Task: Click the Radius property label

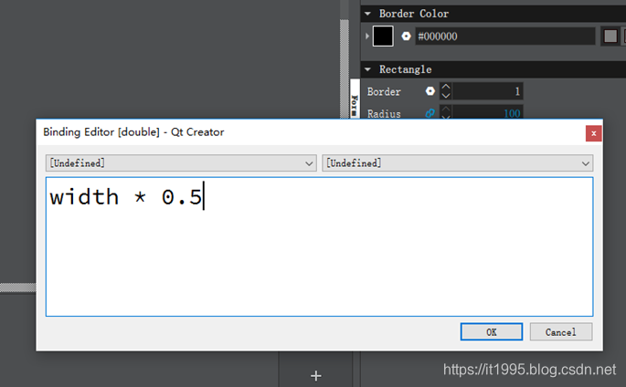Action: tap(384, 113)
